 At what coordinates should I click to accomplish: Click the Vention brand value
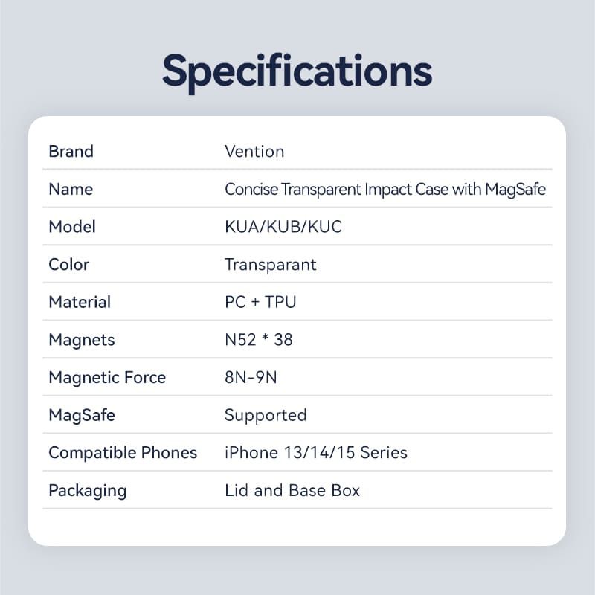point(254,152)
